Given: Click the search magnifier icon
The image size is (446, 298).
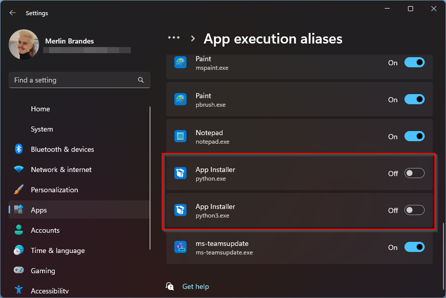Looking at the screenshot, I should [141, 80].
